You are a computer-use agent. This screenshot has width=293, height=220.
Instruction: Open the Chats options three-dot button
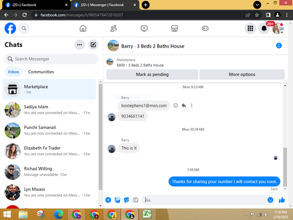[x=80, y=45]
